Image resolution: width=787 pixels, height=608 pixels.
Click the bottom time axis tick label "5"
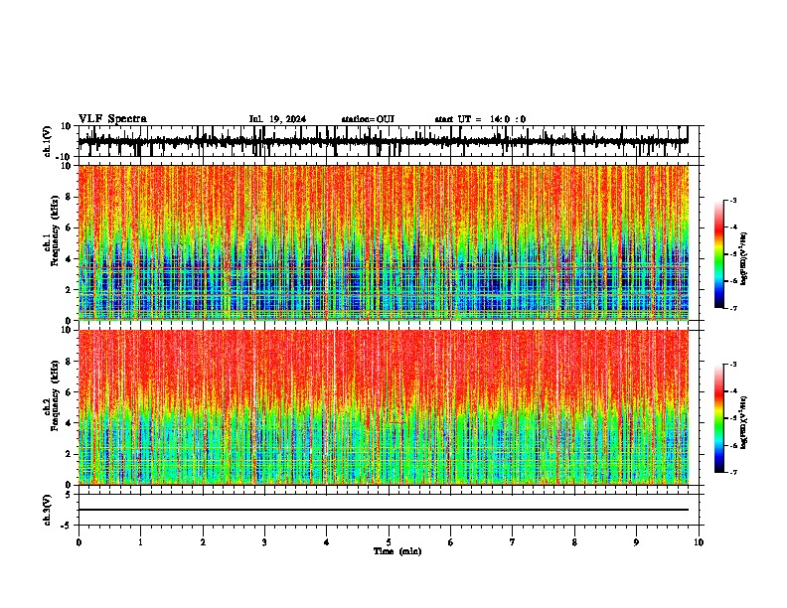[x=389, y=542]
